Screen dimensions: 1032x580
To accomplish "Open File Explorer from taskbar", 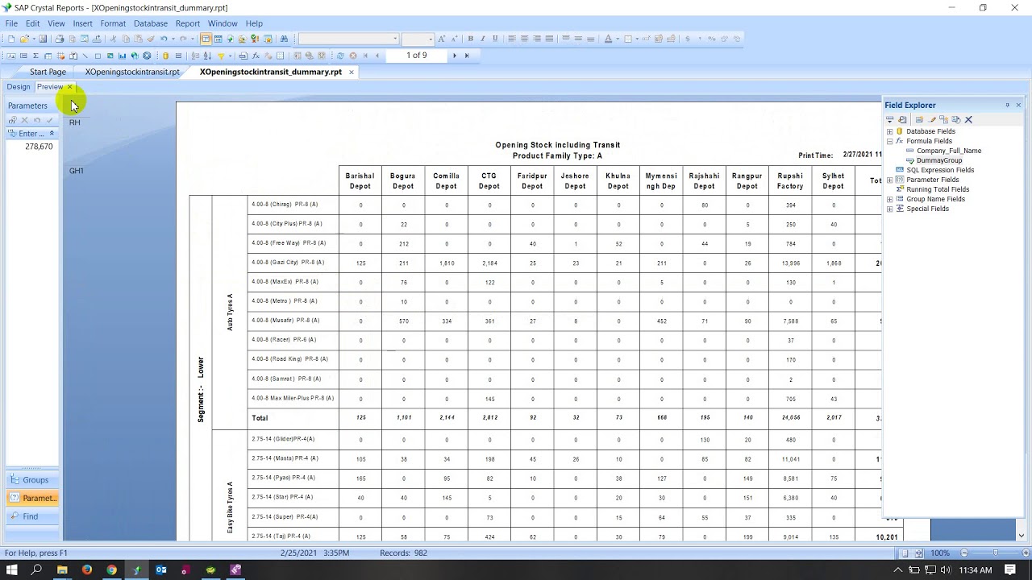I will [62, 570].
